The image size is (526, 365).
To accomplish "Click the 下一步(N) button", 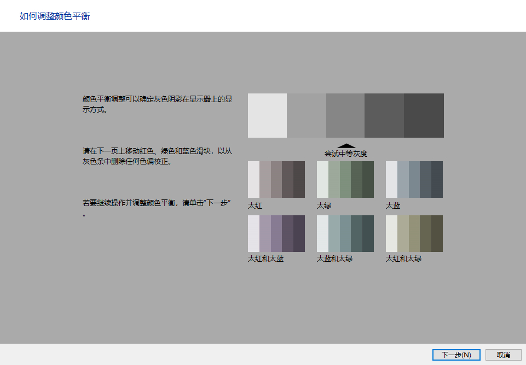I will [x=456, y=355].
